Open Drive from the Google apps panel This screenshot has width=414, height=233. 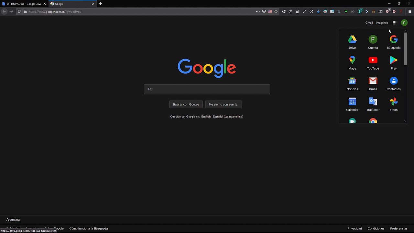(352, 42)
